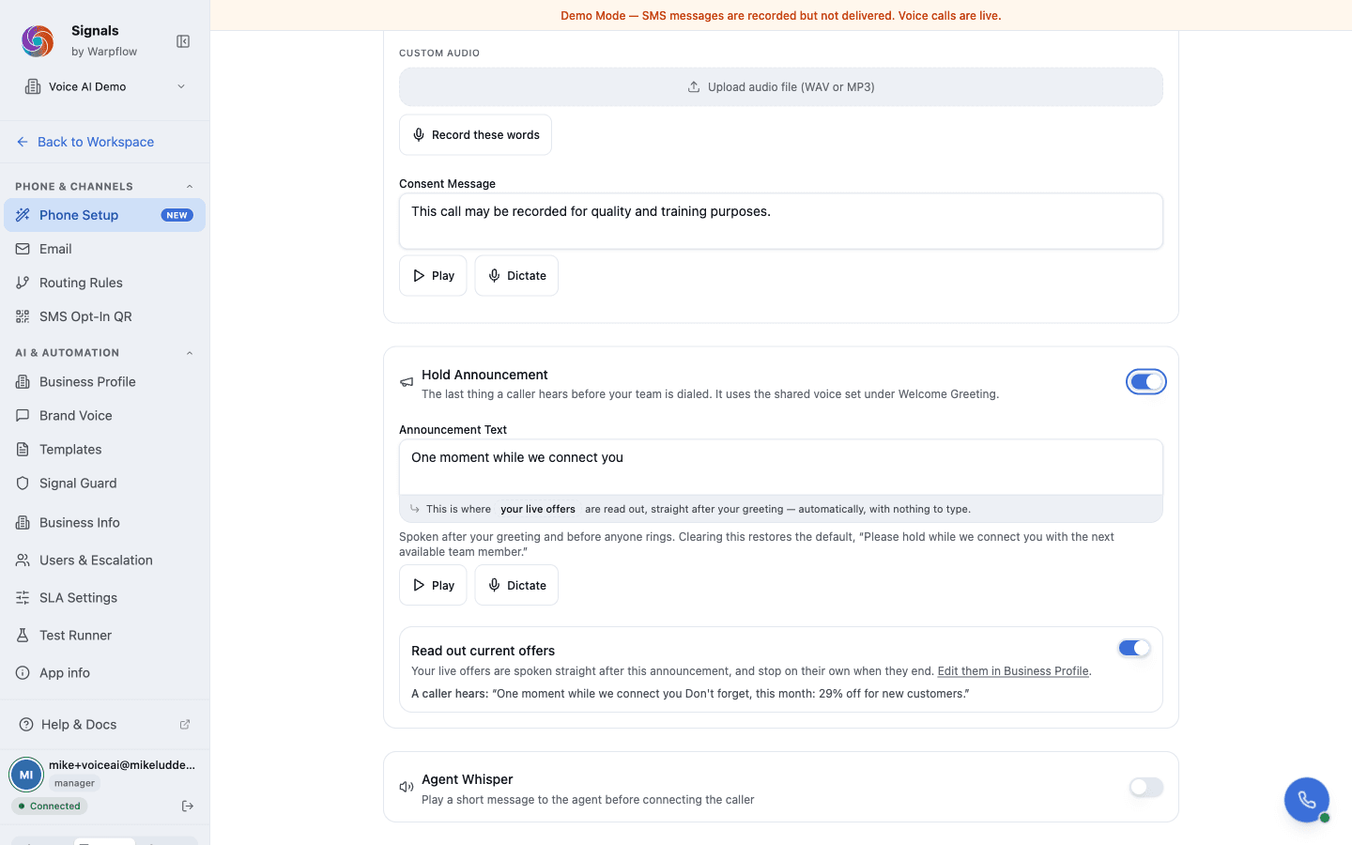
Task: Click the SMS Opt-In QR code icon
Action: tap(23, 316)
